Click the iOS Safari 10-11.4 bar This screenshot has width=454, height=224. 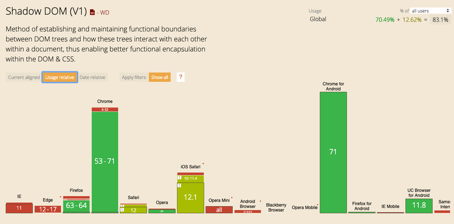tap(191, 179)
